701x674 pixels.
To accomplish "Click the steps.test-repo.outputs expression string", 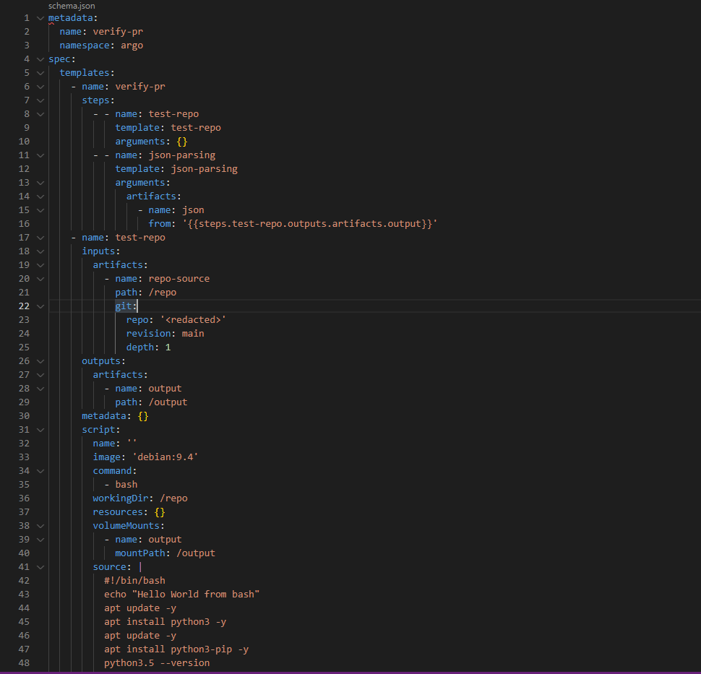I will 310,223.
